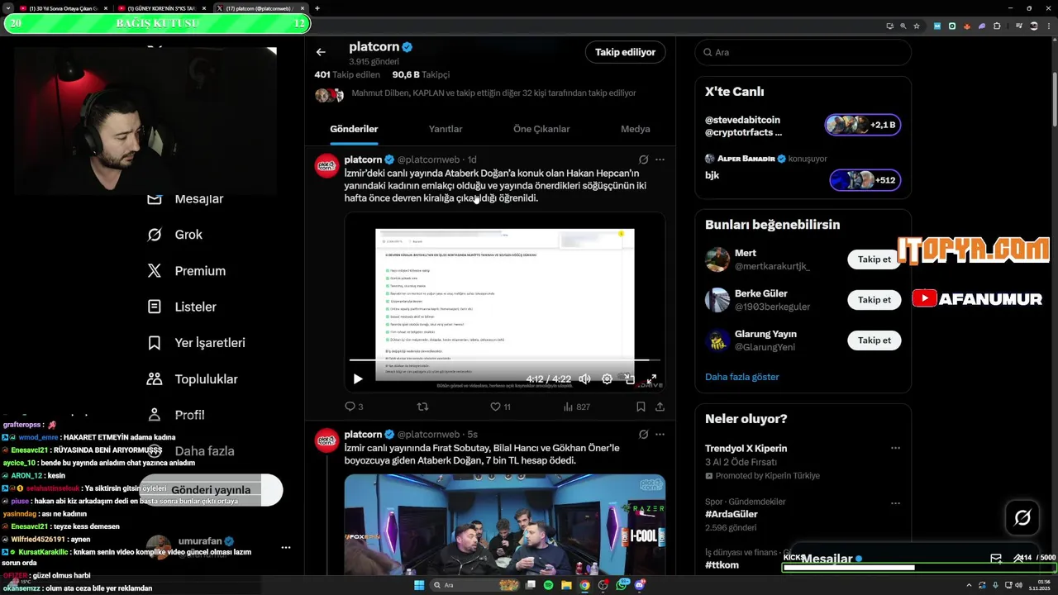This screenshot has width=1058, height=595.
Task: Open the 401 Takip edilen list
Action: click(347, 74)
